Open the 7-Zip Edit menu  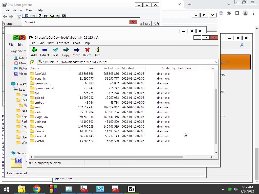(x=41, y=43)
